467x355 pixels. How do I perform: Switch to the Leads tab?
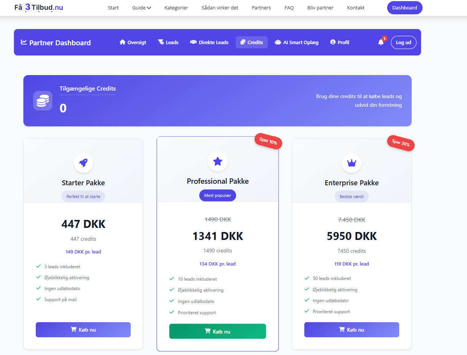[x=168, y=42]
